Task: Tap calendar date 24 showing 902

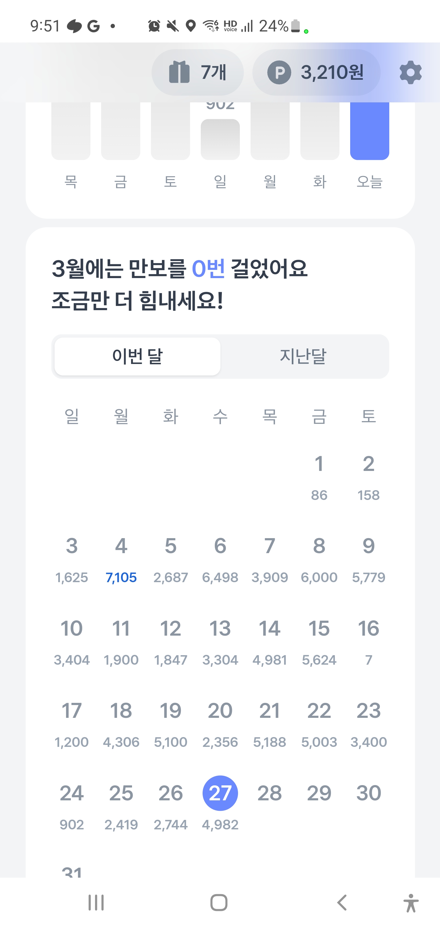Action: coord(72,806)
